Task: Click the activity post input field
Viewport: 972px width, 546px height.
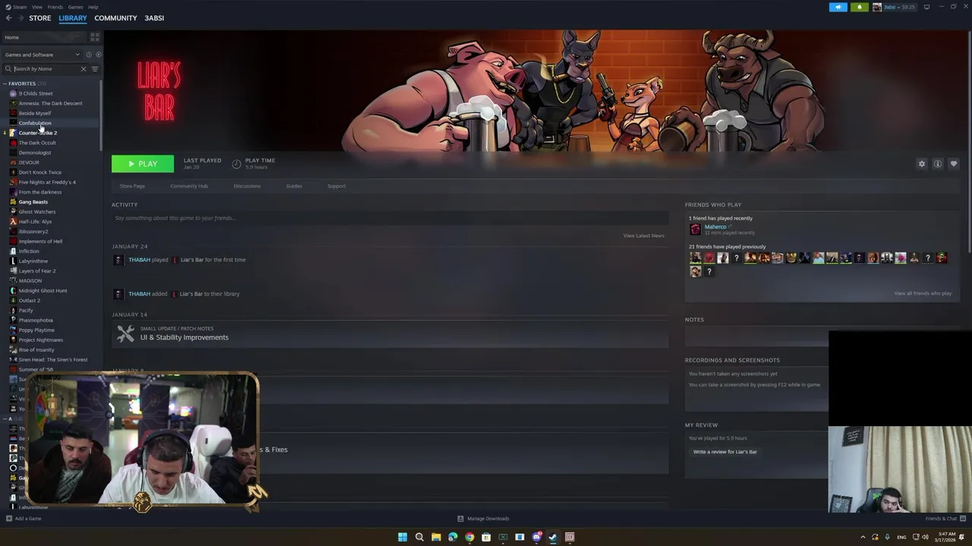Action: click(x=390, y=218)
